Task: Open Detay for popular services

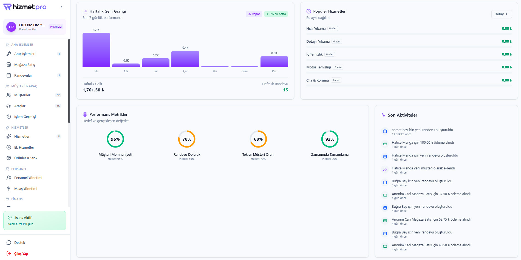Action: point(501,14)
